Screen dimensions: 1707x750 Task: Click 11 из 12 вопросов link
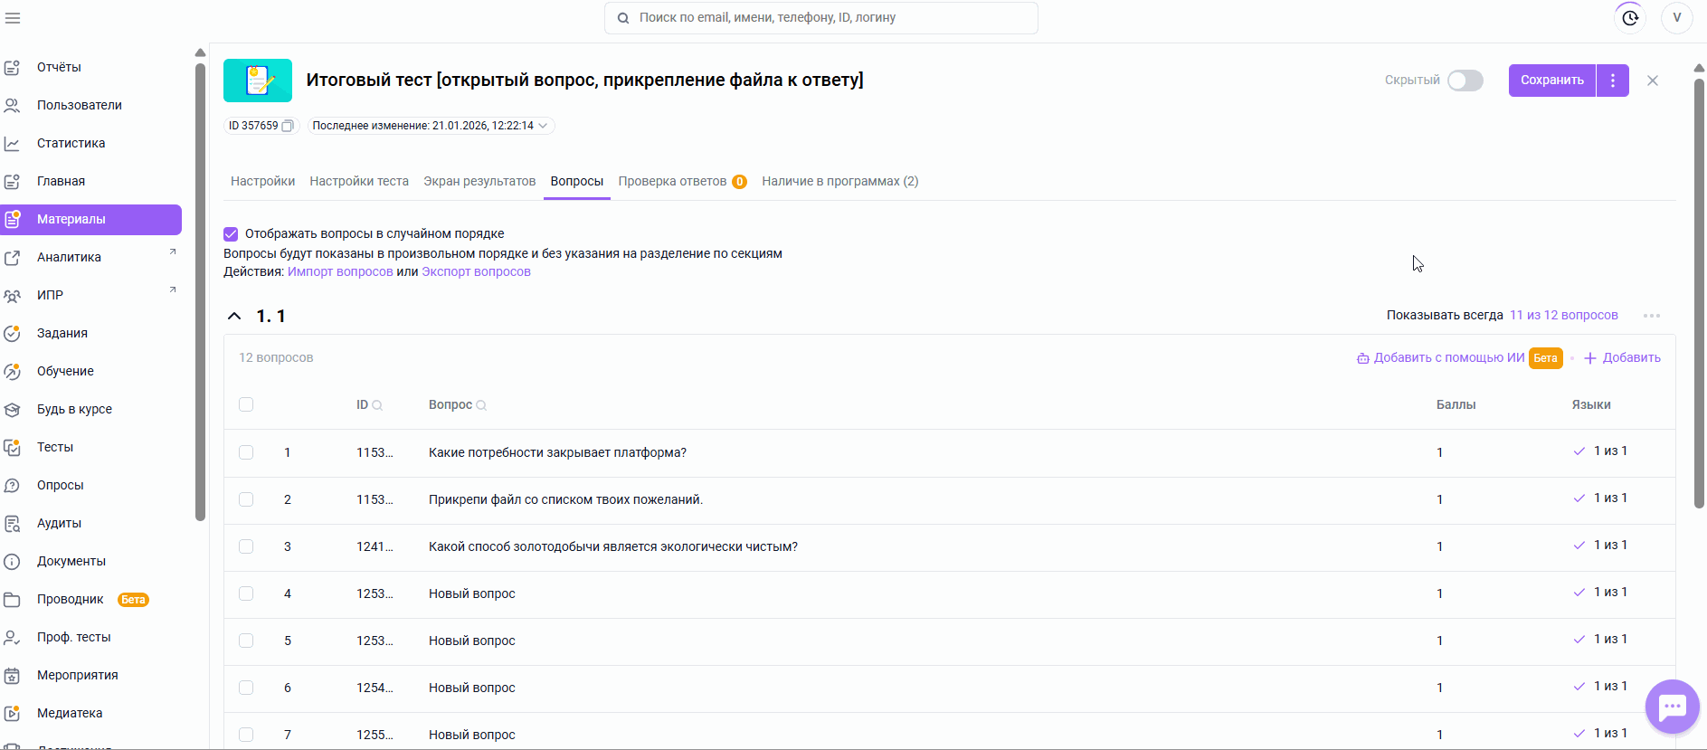click(1564, 315)
